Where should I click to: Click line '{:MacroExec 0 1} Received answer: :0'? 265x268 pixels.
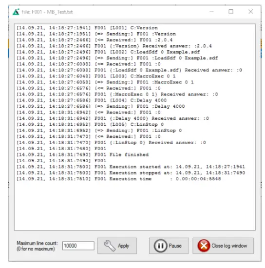[x=117, y=95]
